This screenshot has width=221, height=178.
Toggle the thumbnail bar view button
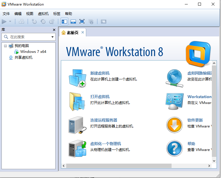(73, 21)
